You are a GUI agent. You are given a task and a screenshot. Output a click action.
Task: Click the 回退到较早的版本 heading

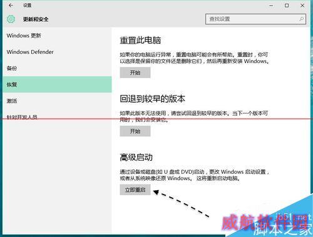tap(152, 99)
